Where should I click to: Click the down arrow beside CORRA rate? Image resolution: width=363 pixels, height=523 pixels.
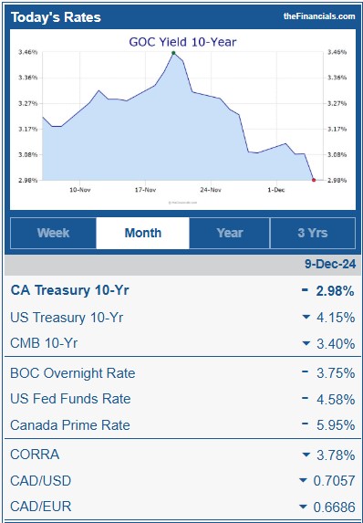(306, 455)
